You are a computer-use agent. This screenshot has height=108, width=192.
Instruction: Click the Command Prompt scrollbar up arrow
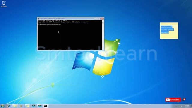pos(103,21)
